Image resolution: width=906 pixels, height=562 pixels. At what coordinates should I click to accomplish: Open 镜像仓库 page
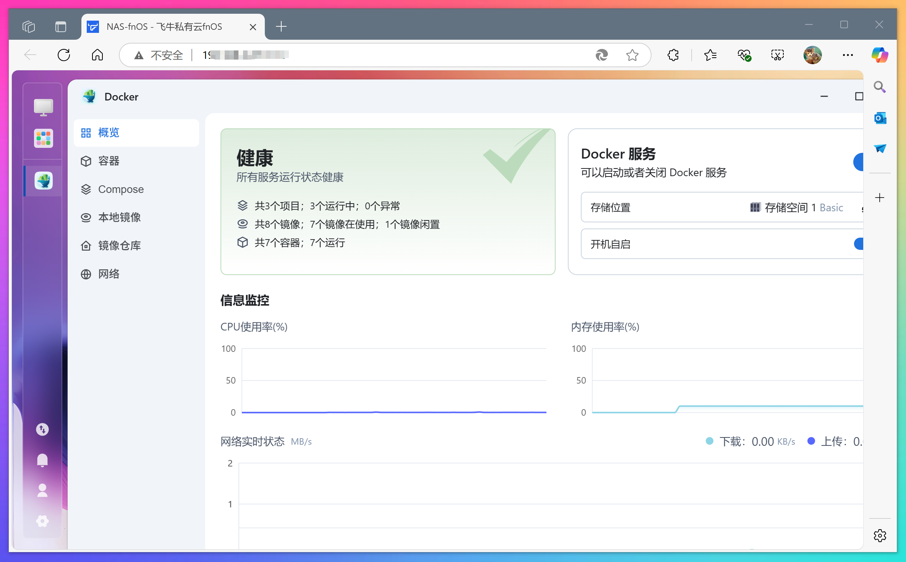click(119, 246)
